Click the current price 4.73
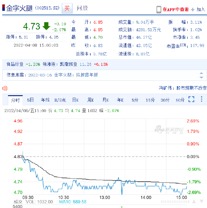Image resolution: width=207 pixels, height=208 pixels. (32, 26)
